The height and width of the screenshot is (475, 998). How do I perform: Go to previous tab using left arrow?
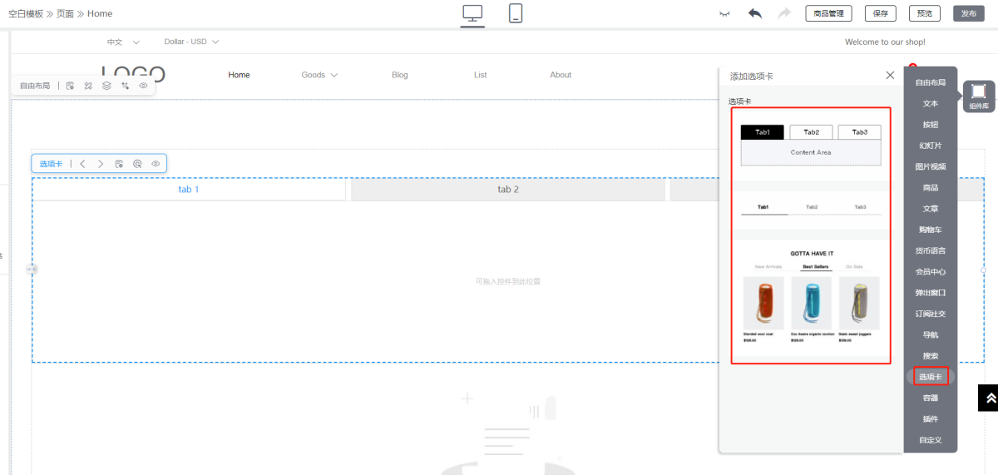[82, 164]
